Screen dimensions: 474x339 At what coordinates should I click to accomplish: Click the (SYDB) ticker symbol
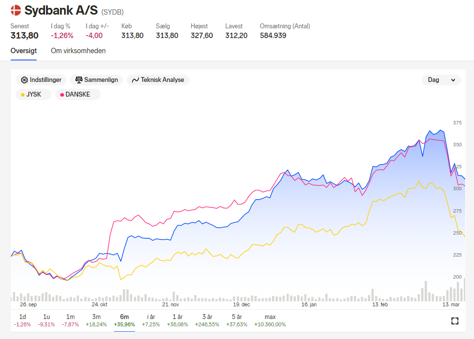113,12
